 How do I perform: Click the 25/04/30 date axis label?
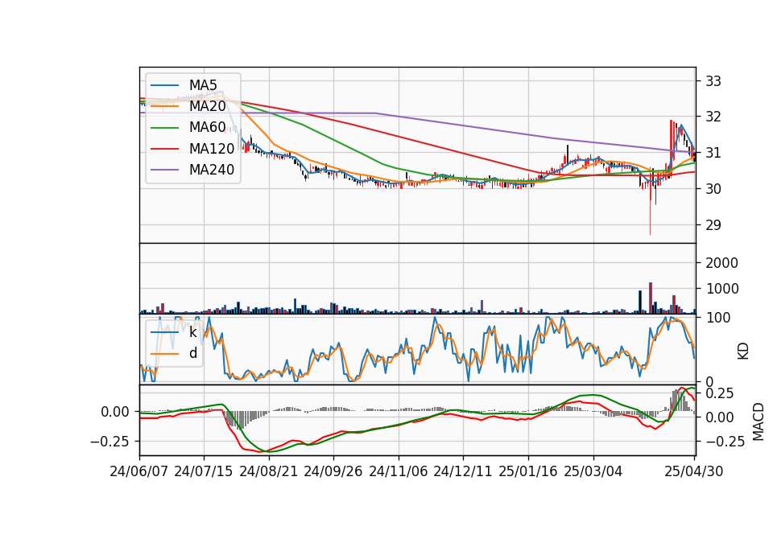(x=694, y=472)
